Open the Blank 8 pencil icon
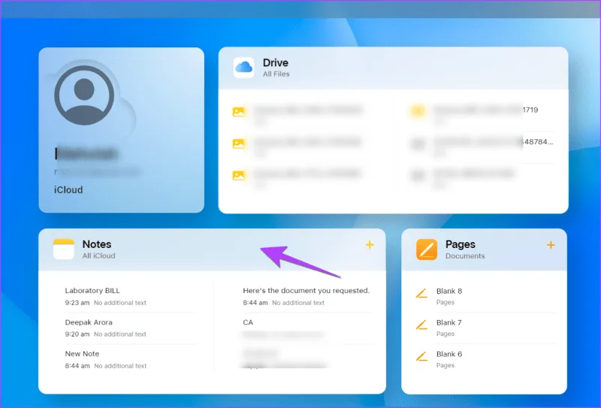 [x=421, y=294]
